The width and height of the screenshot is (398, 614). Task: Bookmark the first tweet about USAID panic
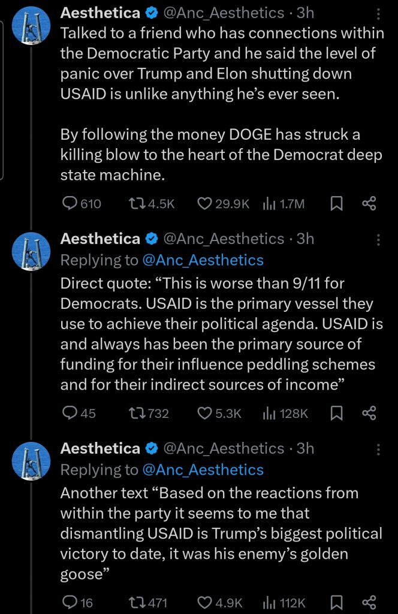click(337, 204)
